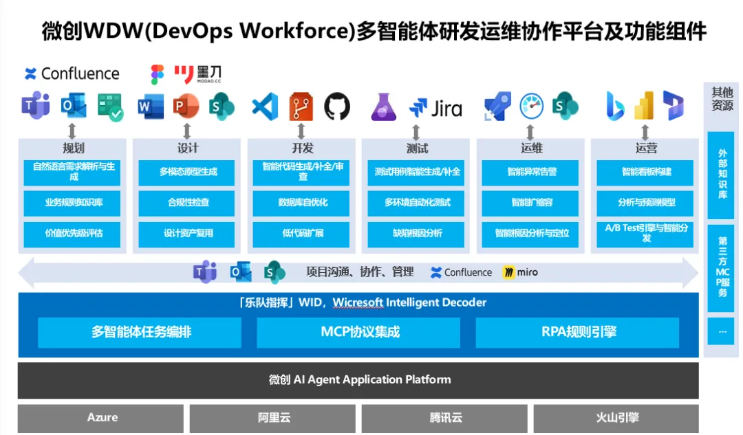Click the 自然语言需求解析与生成 box
This screenshot has width=743, height=435.
coord(72,172)
